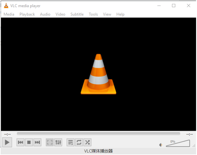Screen dimensions: 197x155
Task: Click the window resize grip corner
Action: (194, 146)
